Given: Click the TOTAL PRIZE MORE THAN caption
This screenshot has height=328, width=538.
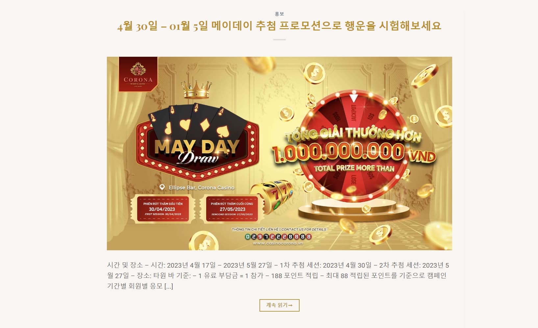Looking at the screenshot, I should [x=354, y=168].
